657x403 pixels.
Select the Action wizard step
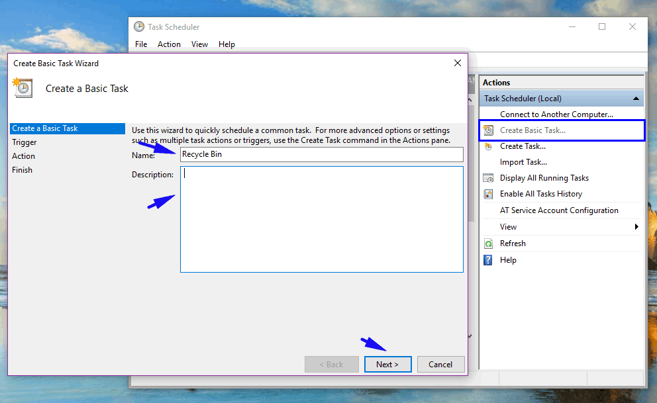point(23,156)
